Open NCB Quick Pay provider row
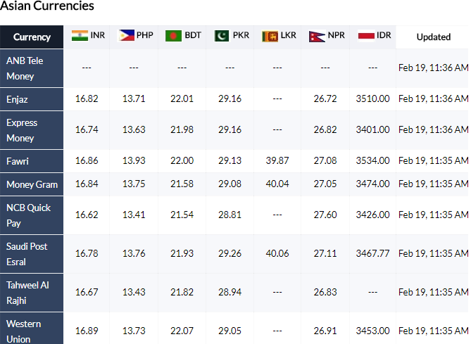 (x=32, y=215)
